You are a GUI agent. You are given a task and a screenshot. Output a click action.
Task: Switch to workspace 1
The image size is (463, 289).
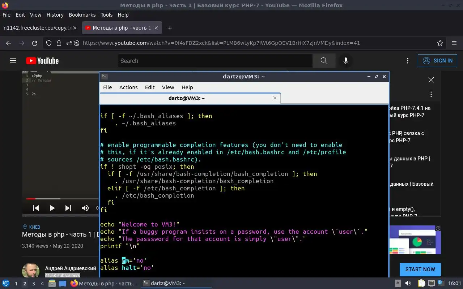coord(16,284)
